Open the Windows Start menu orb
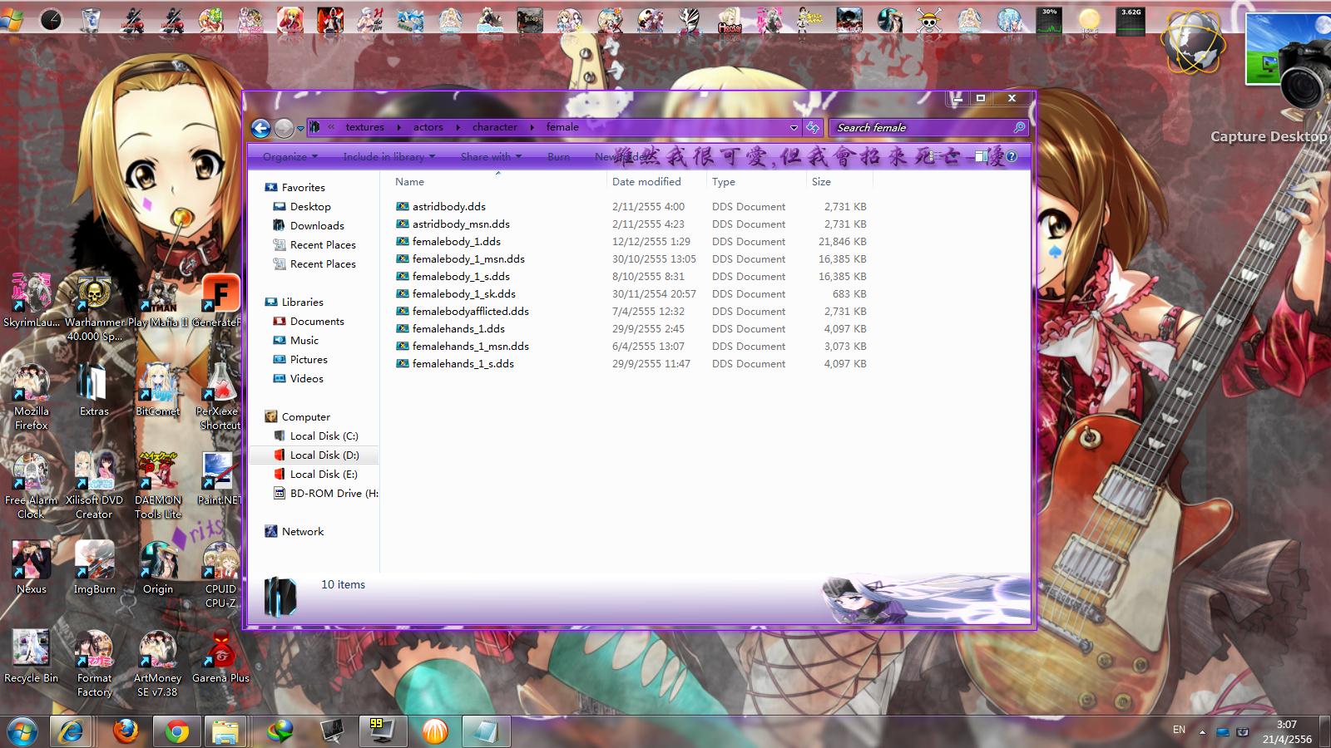The height and width of the screenshot is (748, 1331). (x=22, y=731)
